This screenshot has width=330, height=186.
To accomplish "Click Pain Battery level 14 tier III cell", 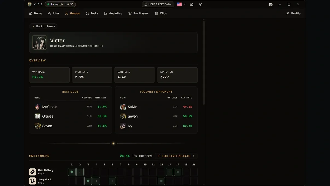I will (x=178, y=172).
